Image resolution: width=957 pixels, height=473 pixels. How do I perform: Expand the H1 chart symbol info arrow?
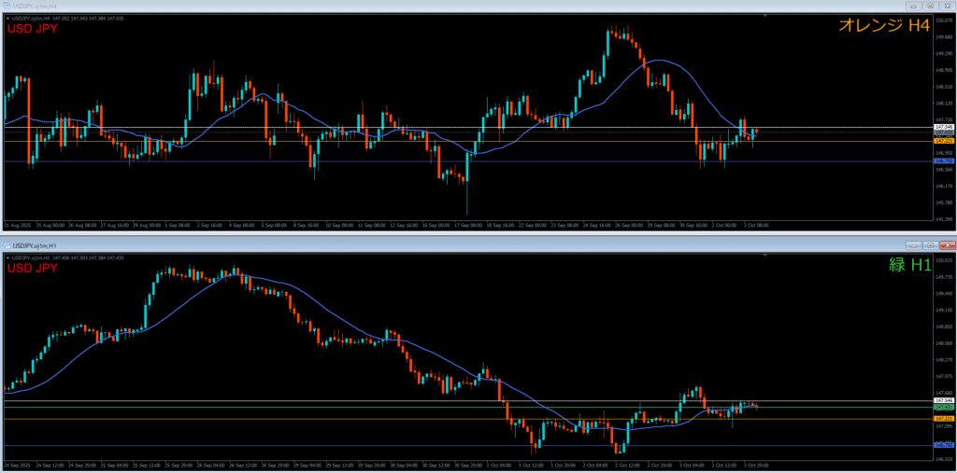coord(7,258)
